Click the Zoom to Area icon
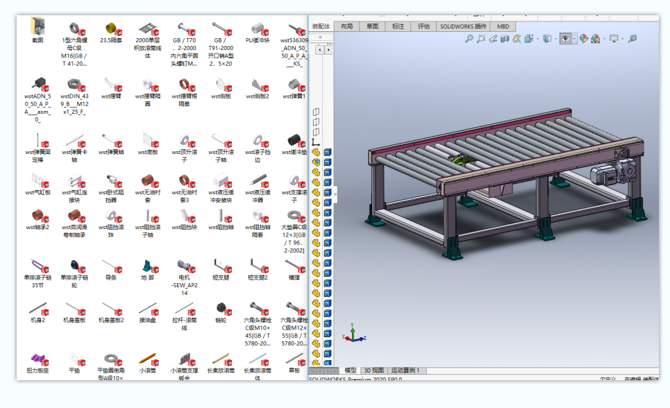Image resolution: width=670 pixels, height=408 pixels. tap(480, 39)
